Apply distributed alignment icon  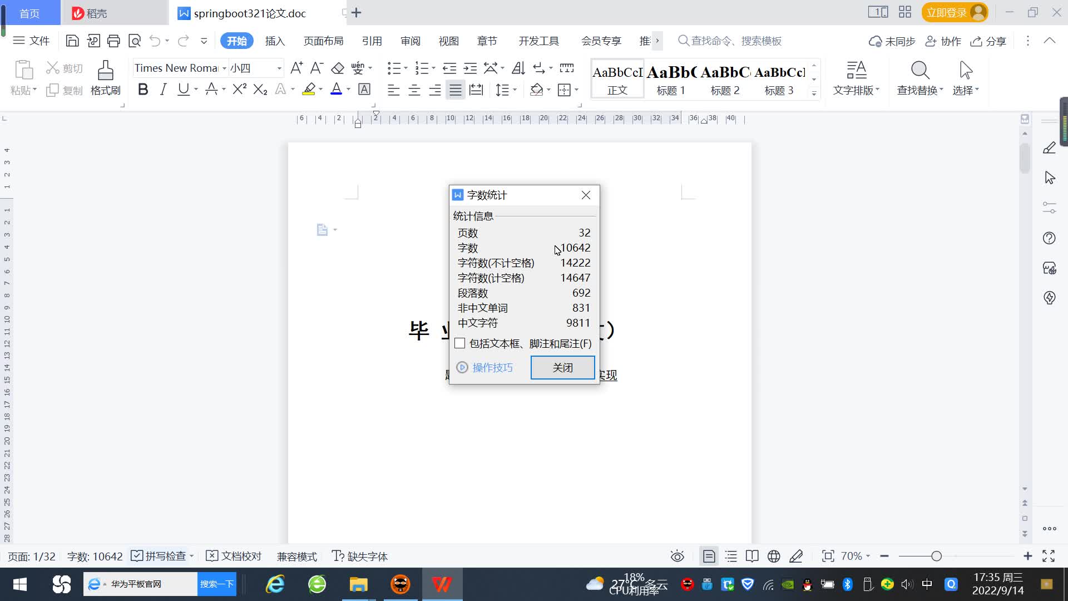pos(476,90)
